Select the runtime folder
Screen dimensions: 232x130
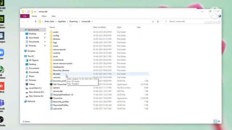(x=57, y=53)
